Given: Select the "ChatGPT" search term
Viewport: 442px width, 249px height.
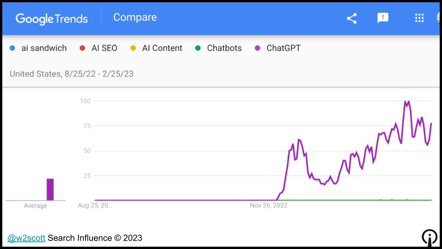Looking at the screenshot, I should click(283, 48).
